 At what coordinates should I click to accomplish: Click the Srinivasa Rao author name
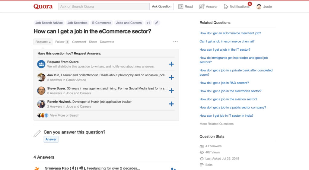click(65, 168)
